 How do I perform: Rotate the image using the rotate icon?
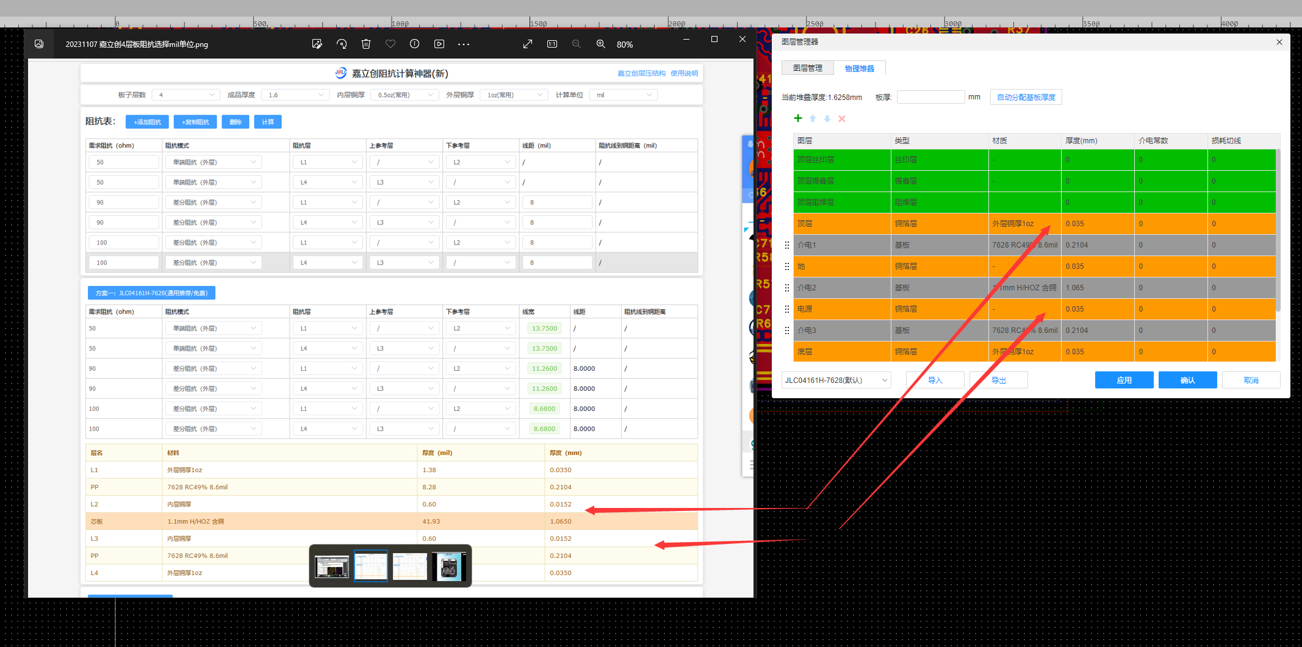click(x=342, y=44)
